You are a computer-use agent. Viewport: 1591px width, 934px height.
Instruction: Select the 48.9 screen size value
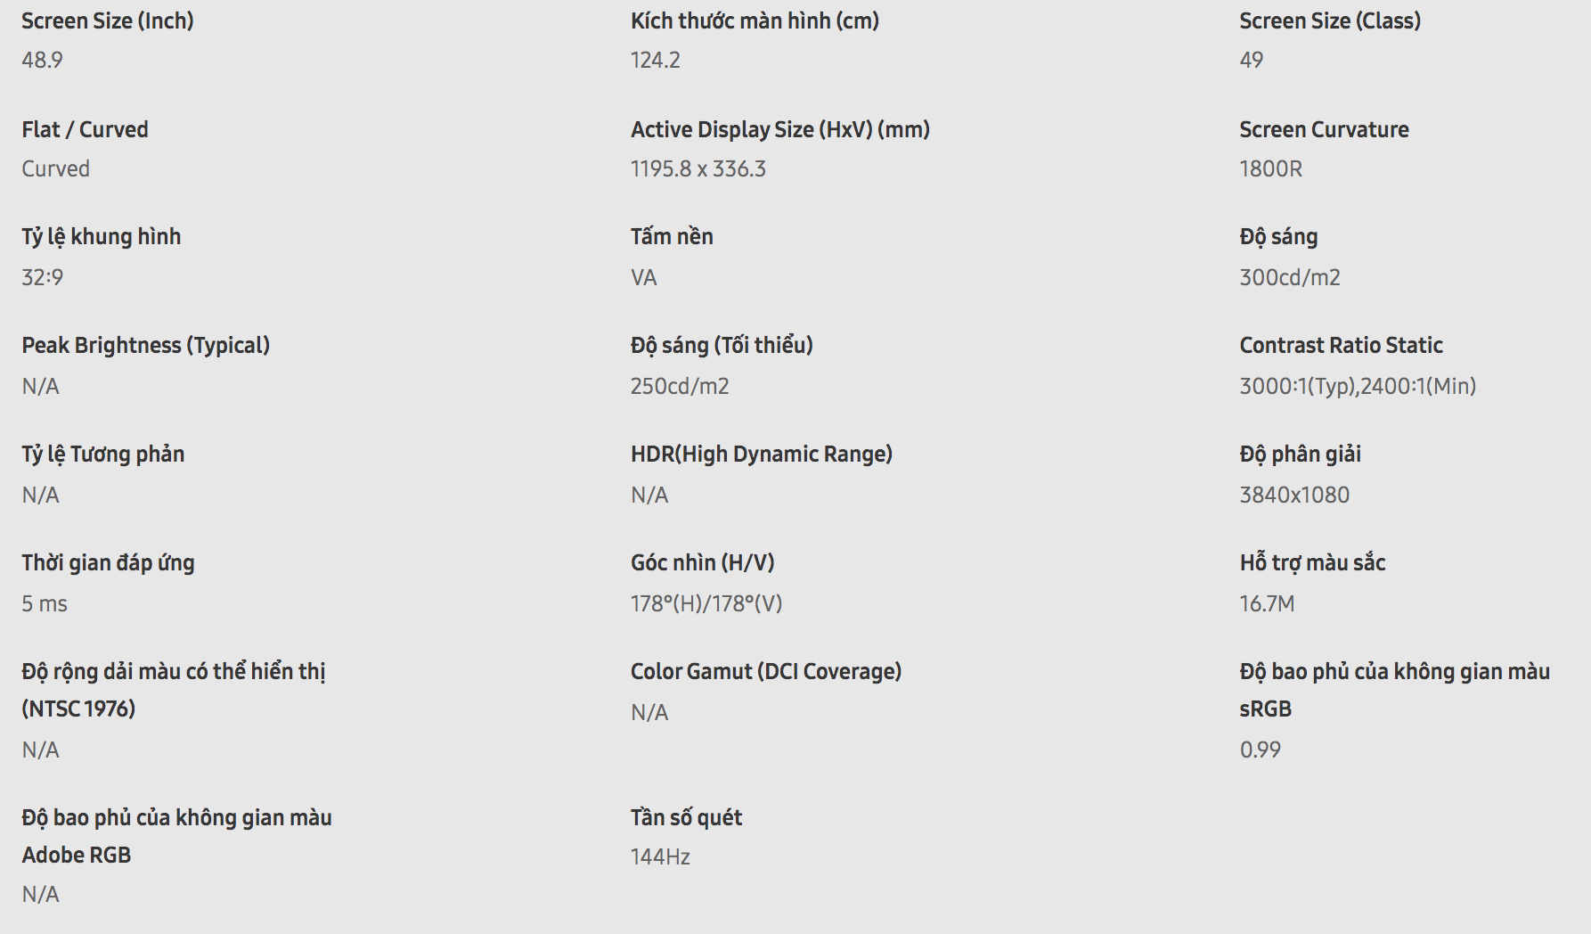coord(42,60)
